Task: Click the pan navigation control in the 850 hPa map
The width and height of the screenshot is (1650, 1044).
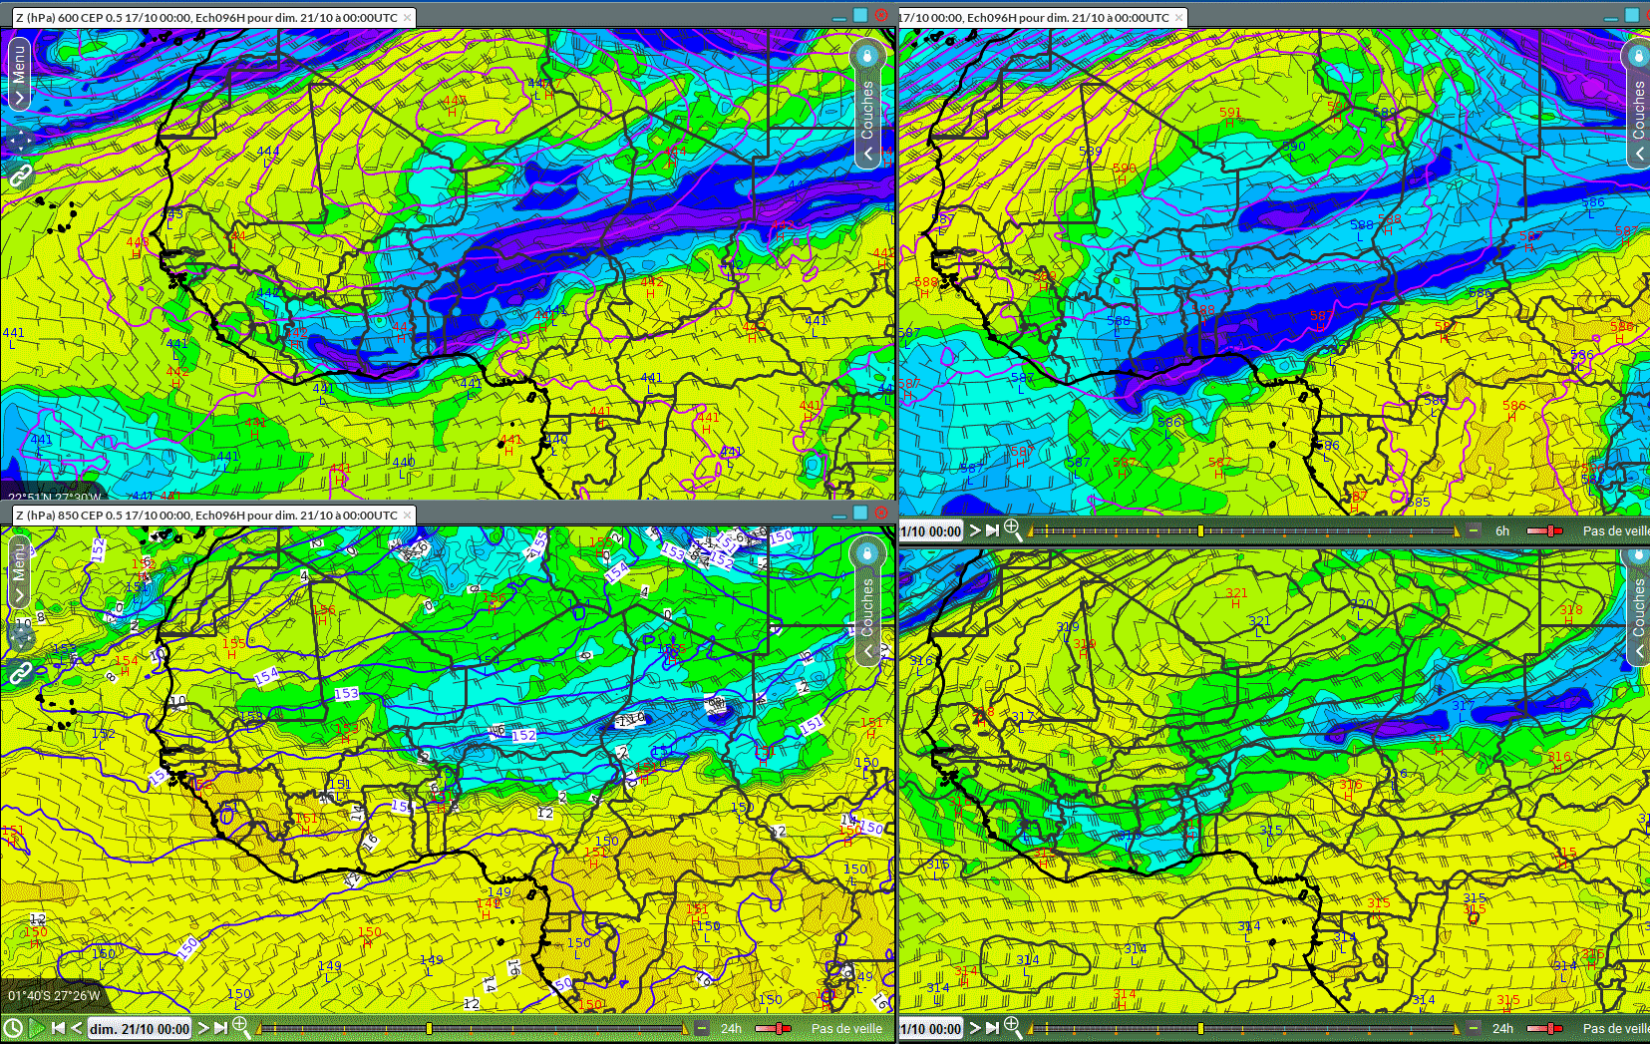Action: 19,638
